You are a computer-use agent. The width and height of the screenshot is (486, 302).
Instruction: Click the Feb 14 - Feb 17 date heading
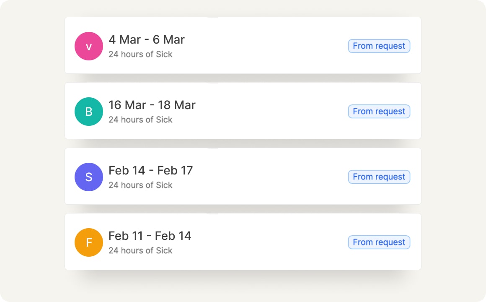[x=150, y=170]
